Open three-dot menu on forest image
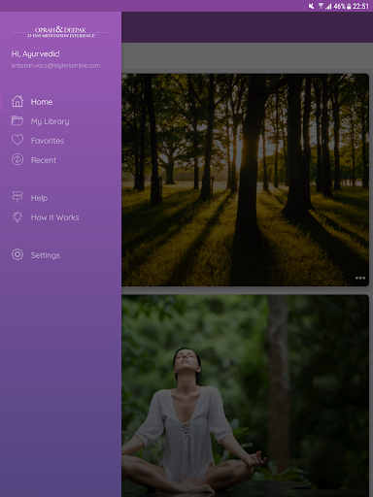Viewport: 373px width, 497px height. (x=360, y=278)
